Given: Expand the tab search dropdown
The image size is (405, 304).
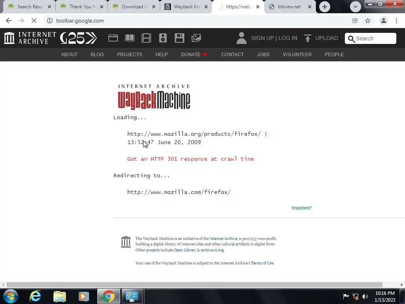Looking at the screenshot, I should pyautogui.click(x=356, y=7).
